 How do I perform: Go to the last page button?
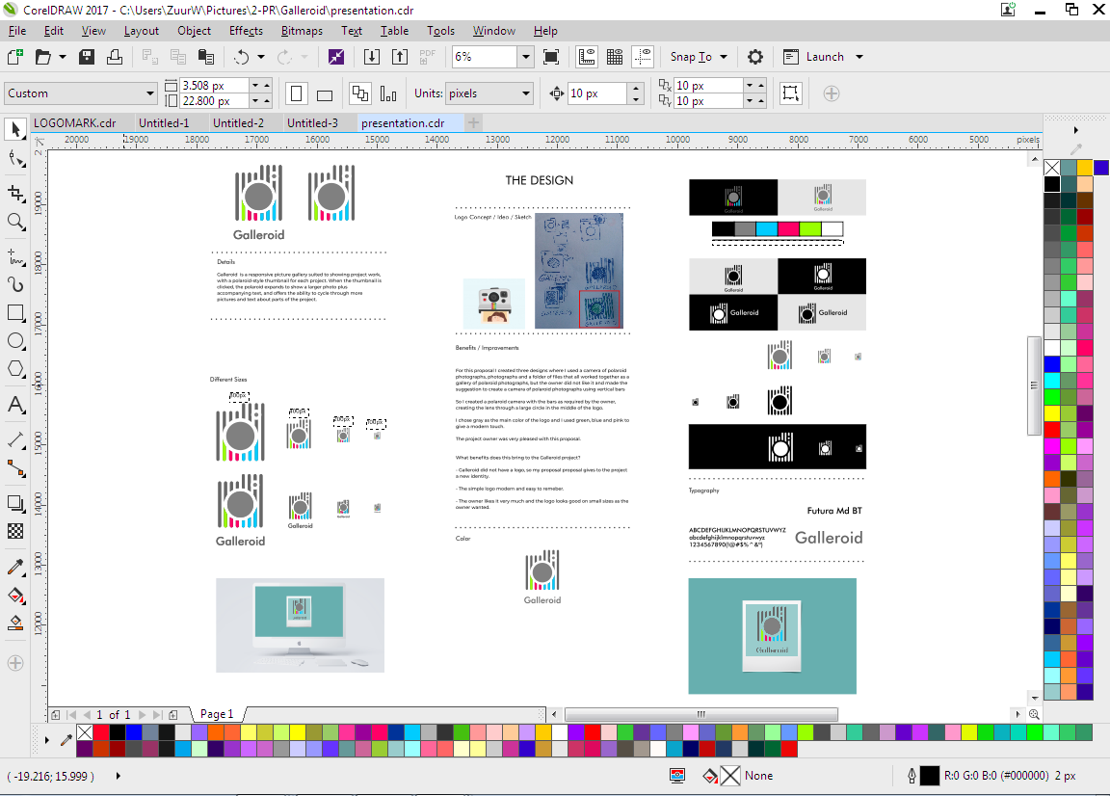coord(157,714)
